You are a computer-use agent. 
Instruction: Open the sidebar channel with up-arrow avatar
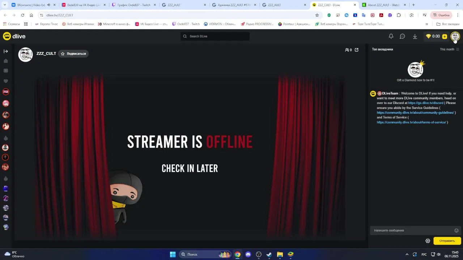[x=6, y=157]
